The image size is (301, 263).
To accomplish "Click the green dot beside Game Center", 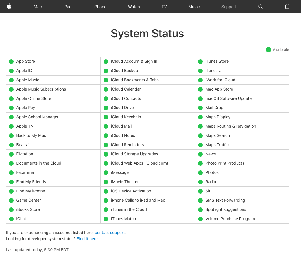I will 11,201.
